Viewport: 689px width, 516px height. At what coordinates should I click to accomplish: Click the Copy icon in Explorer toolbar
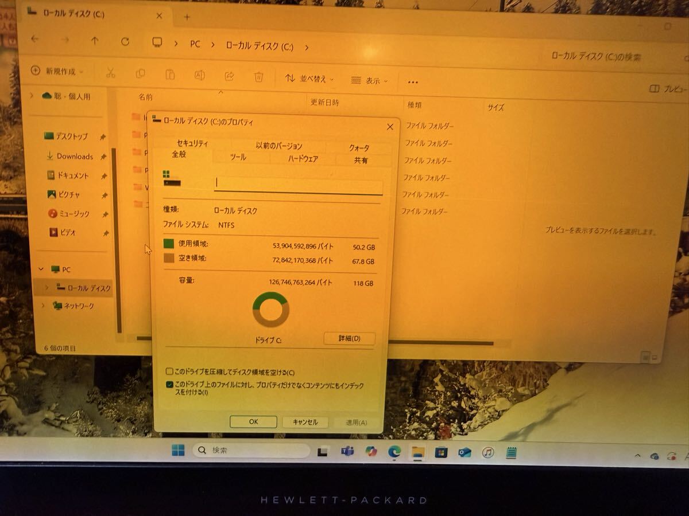tap(140, 74)
